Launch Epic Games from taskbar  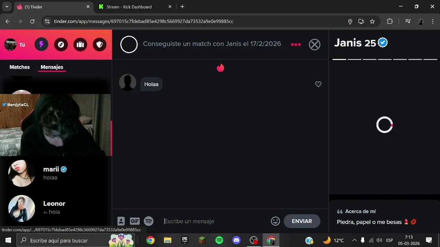tap(185, 240)
